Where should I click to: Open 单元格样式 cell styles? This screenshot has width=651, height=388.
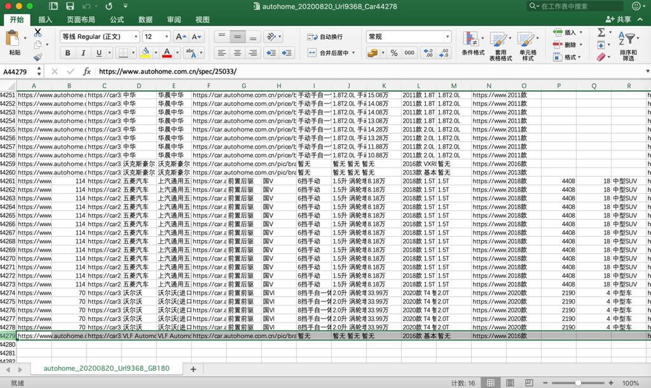point(528,46)
